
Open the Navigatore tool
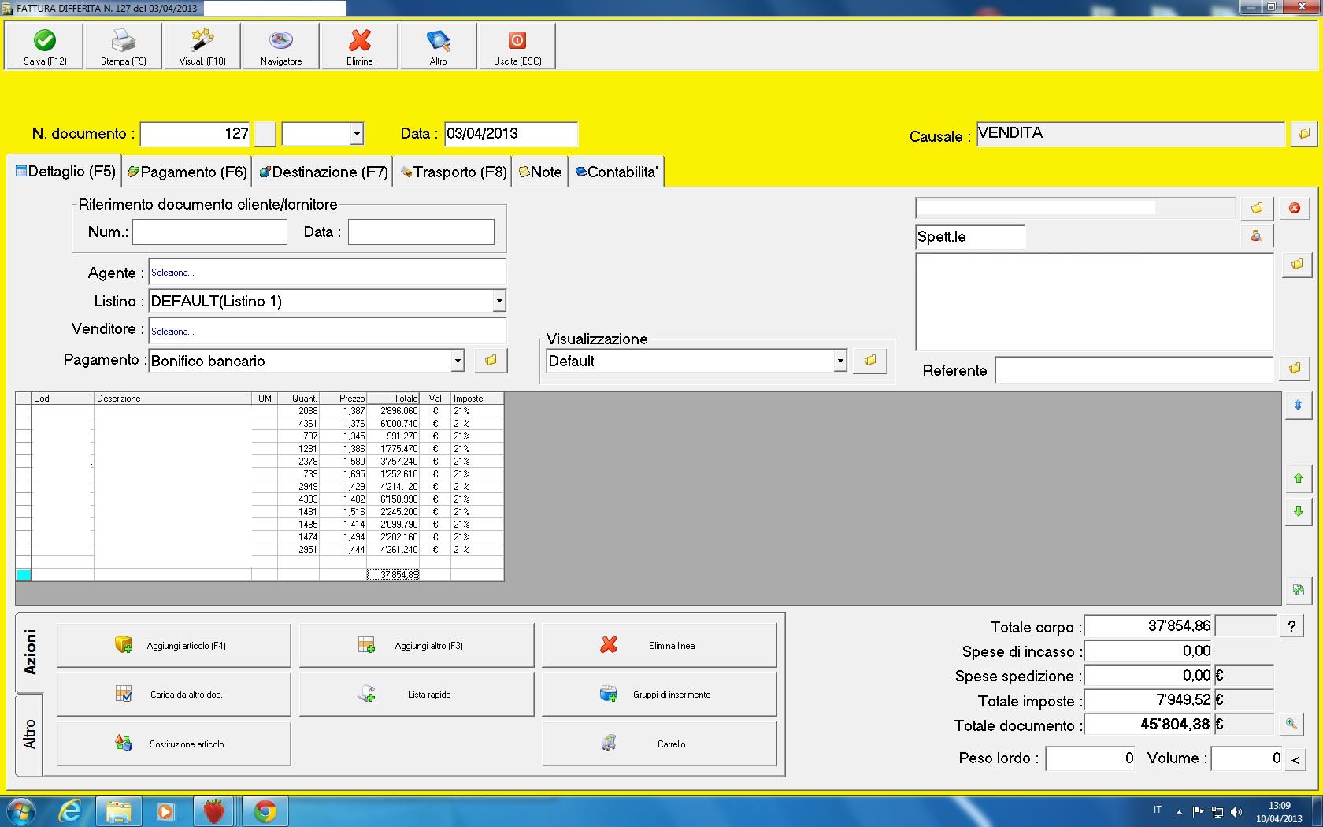point(281,46)
